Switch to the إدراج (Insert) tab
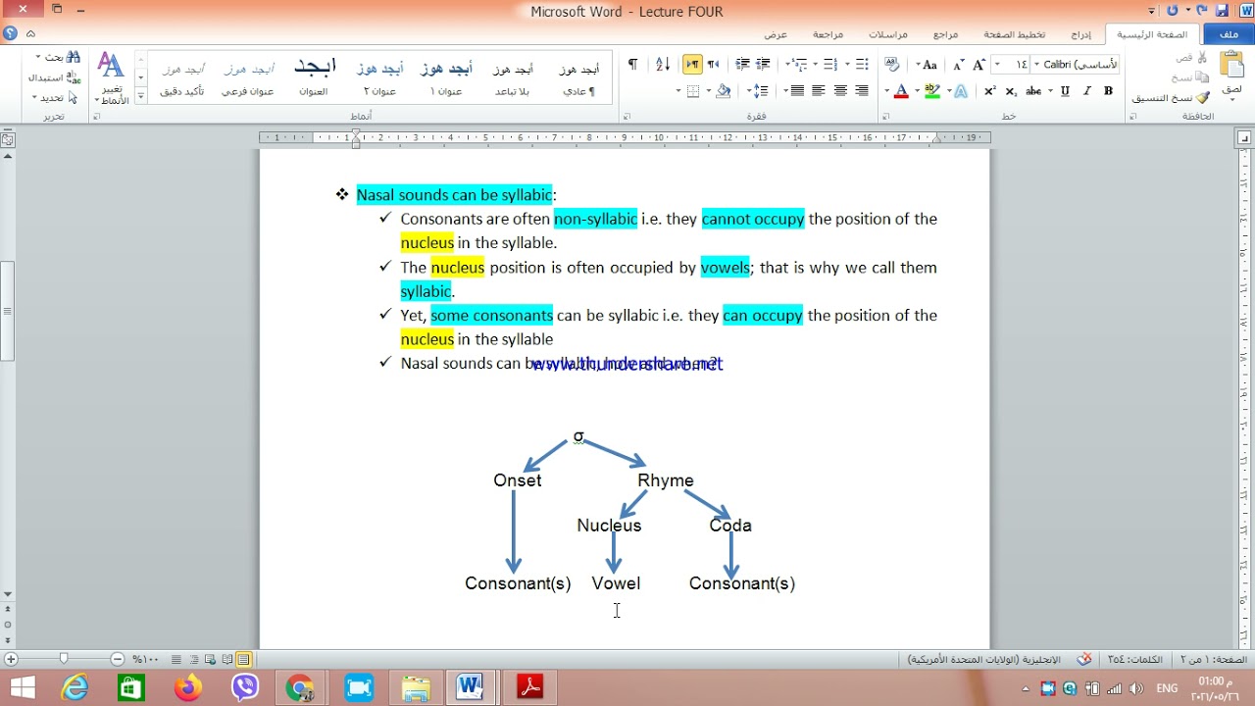 [x=1079, y=34]
